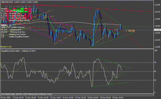Select the D1 timeframe column label
This screenshot has width=161, height=99.
[6, 7]
